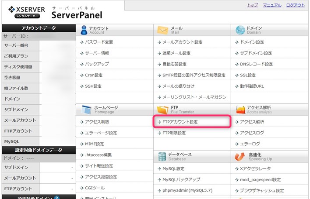
Task: Click the サーバー番号 row label
Action: pos(16,45)
